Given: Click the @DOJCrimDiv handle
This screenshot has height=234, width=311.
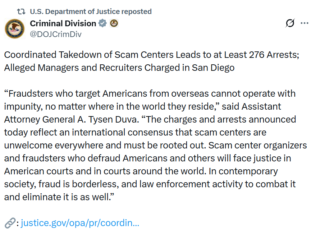Looking at the screenshot, I should coord(56,34).
